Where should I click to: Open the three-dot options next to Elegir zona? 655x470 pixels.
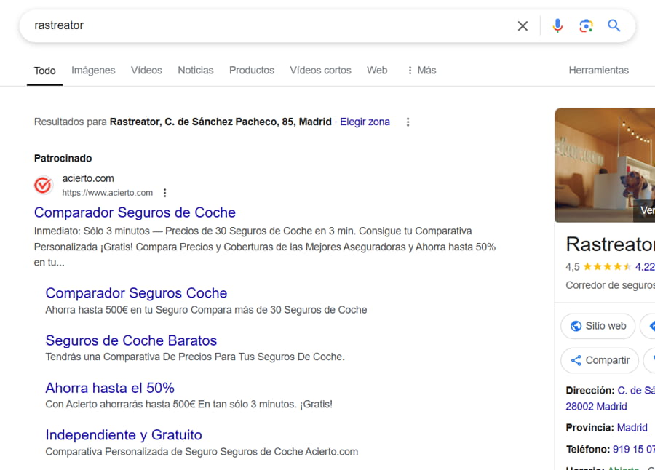point(408,122)
